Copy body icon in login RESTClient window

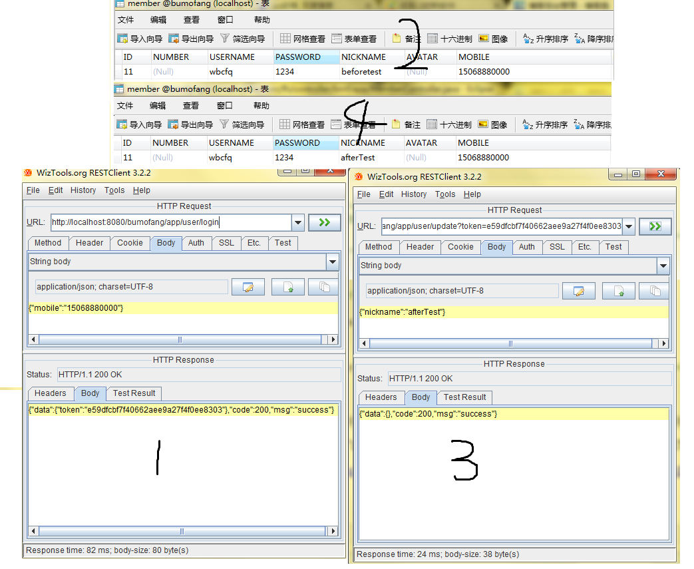tap(323, 287)
